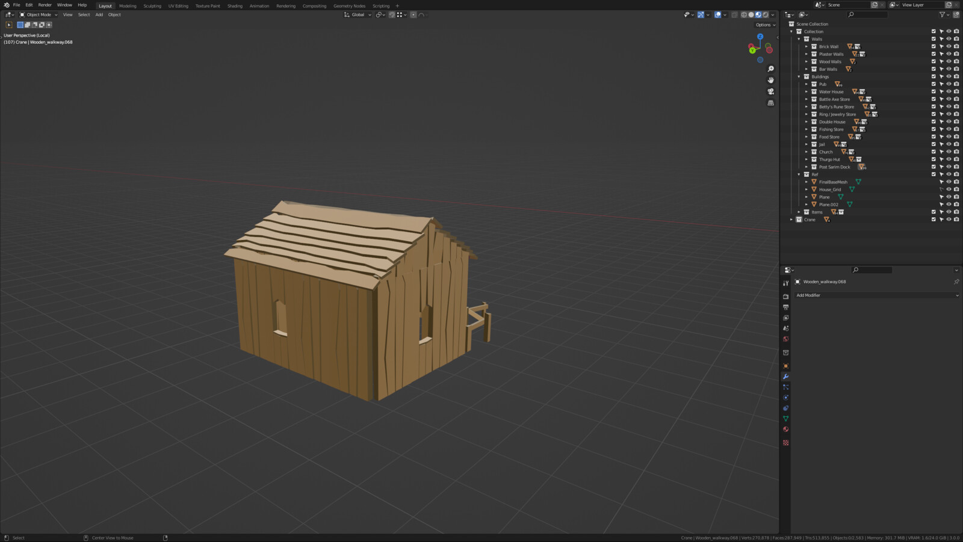Click the pan hand viewport icon
Image resolution: width=963 pixels, height=542 pixels.
770,80
